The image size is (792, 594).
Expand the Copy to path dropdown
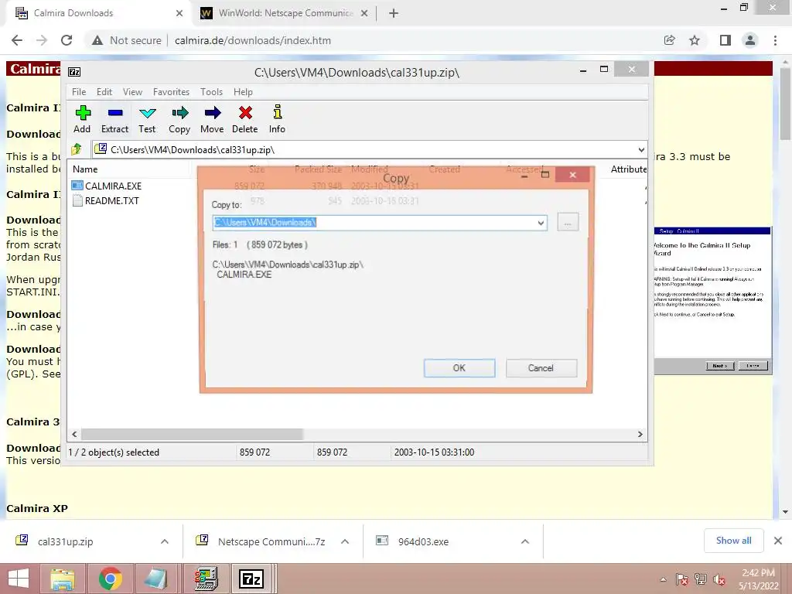click(x=541, y=223)
